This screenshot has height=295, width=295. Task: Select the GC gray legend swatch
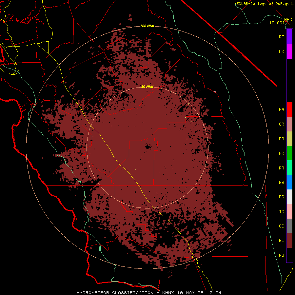point(289,226)
